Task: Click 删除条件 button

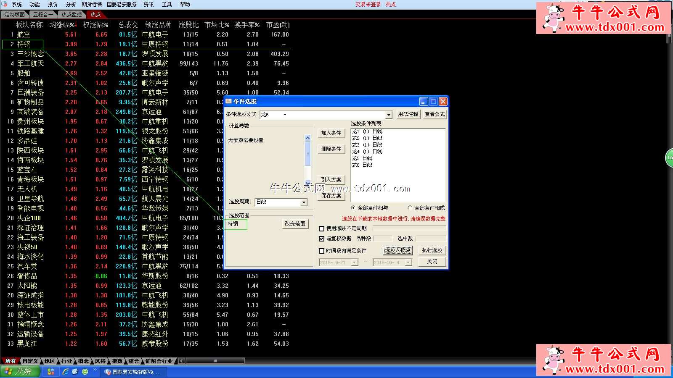Action: click(331, 149)
